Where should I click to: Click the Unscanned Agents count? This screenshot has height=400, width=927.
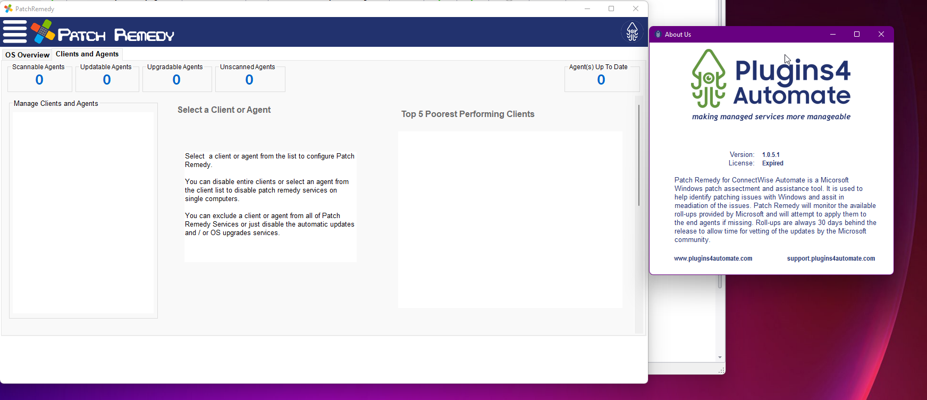pyautogui.click(x=249, y=80)
